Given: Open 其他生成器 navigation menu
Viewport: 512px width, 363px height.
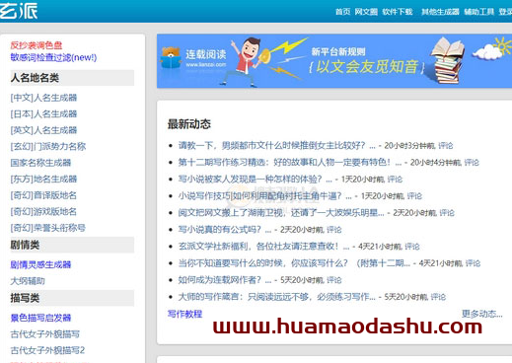Looking at the screenshot, I should coord(440,12).
